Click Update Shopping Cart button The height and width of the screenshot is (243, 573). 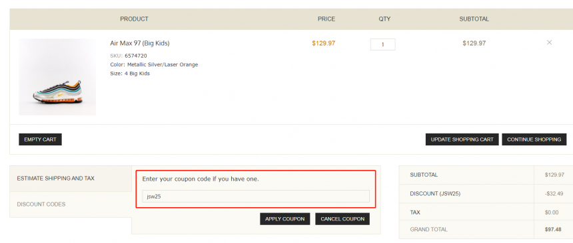tap(462, 139)
